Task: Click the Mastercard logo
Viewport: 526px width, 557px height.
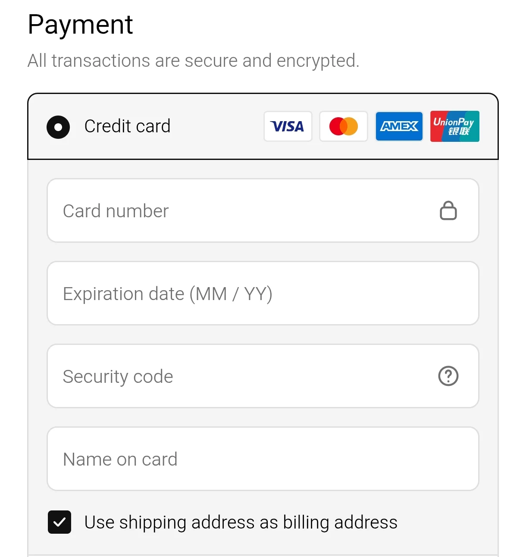Action: 343,126
